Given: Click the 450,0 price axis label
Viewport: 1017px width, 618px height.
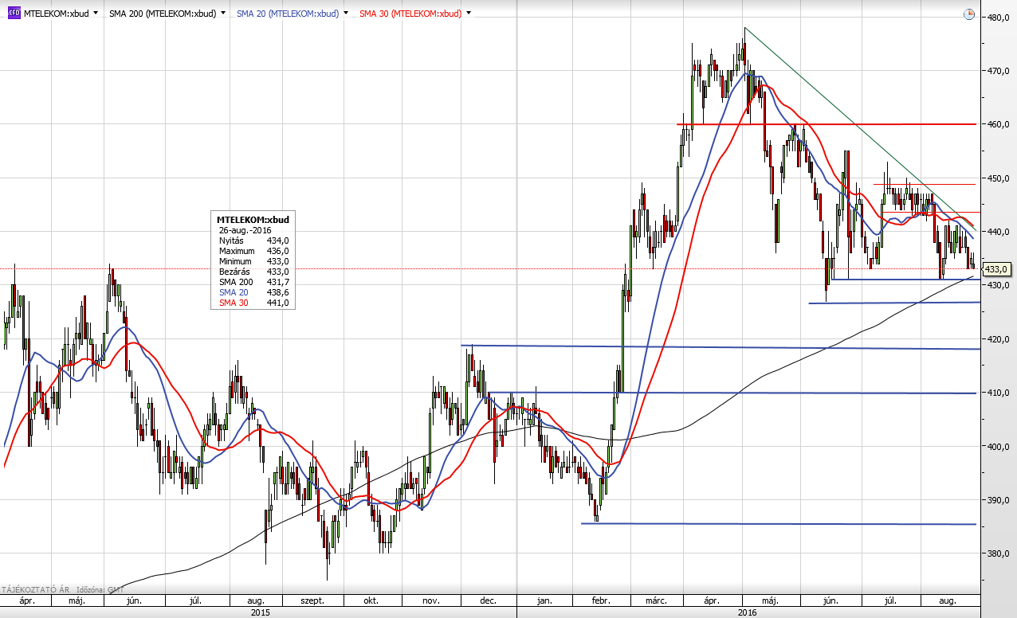Looking at the screenshot, I should pyautogui.click(x=999, y=178).
